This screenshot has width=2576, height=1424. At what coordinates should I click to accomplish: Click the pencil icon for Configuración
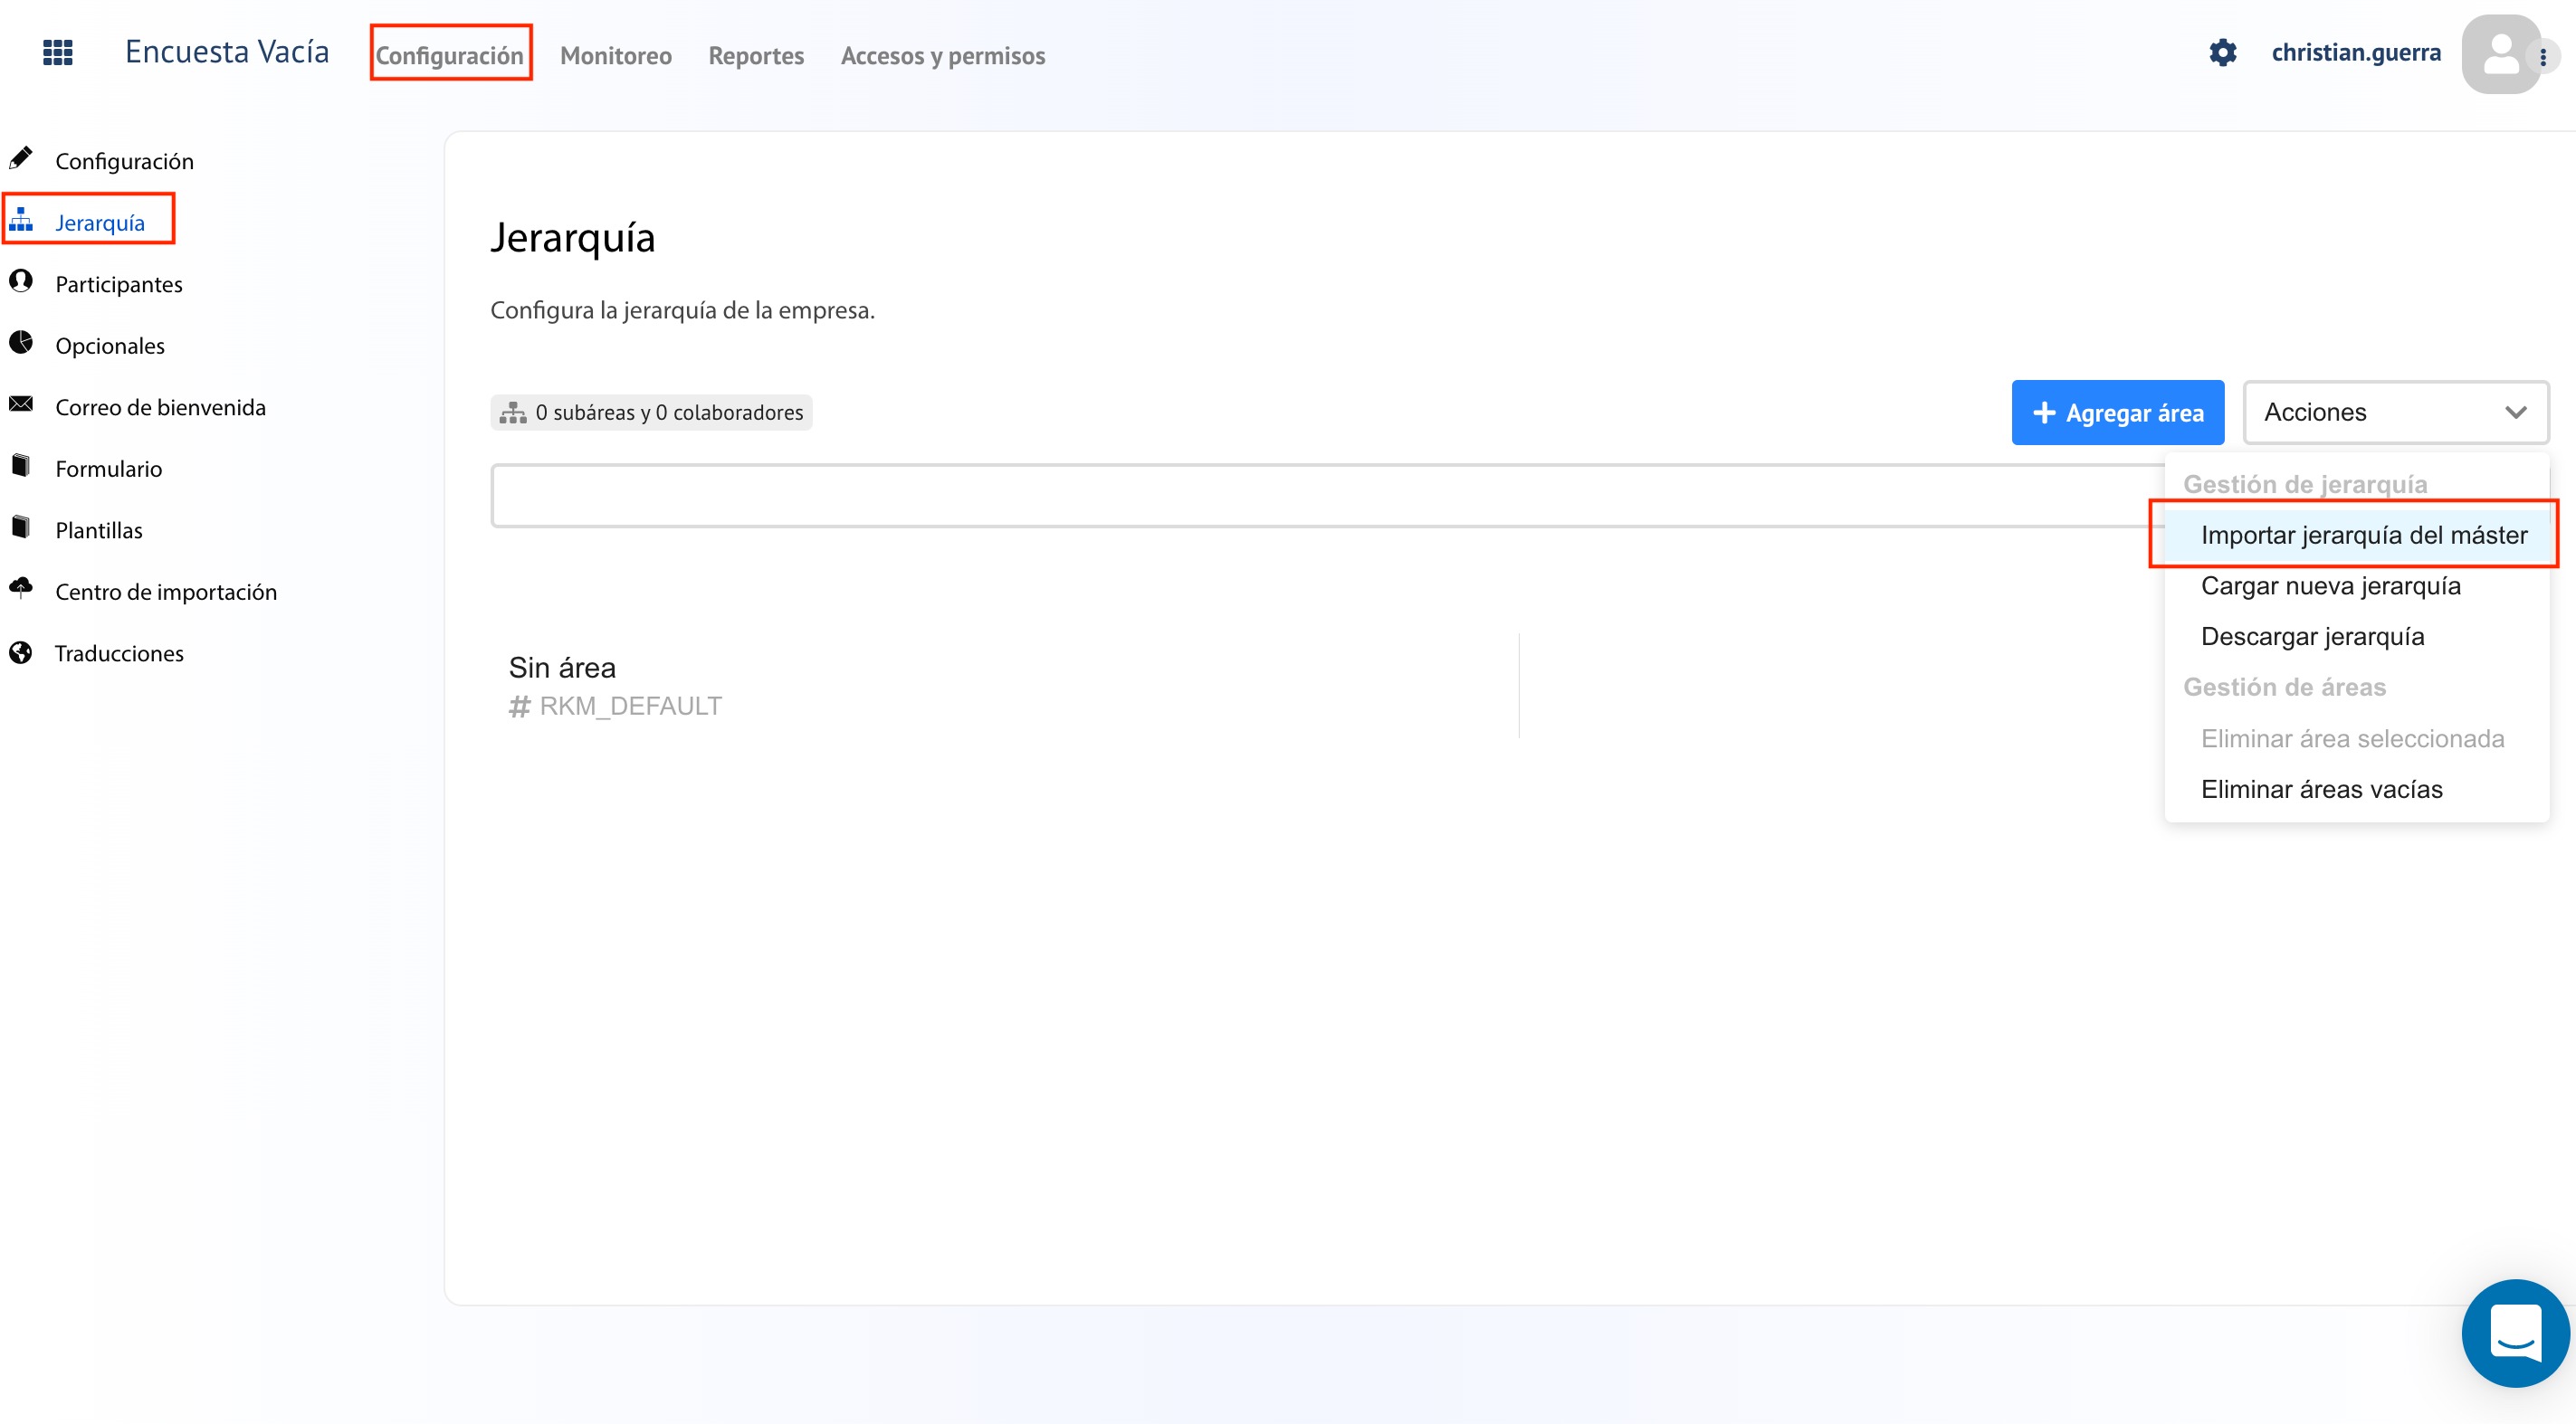coord(21,158)
